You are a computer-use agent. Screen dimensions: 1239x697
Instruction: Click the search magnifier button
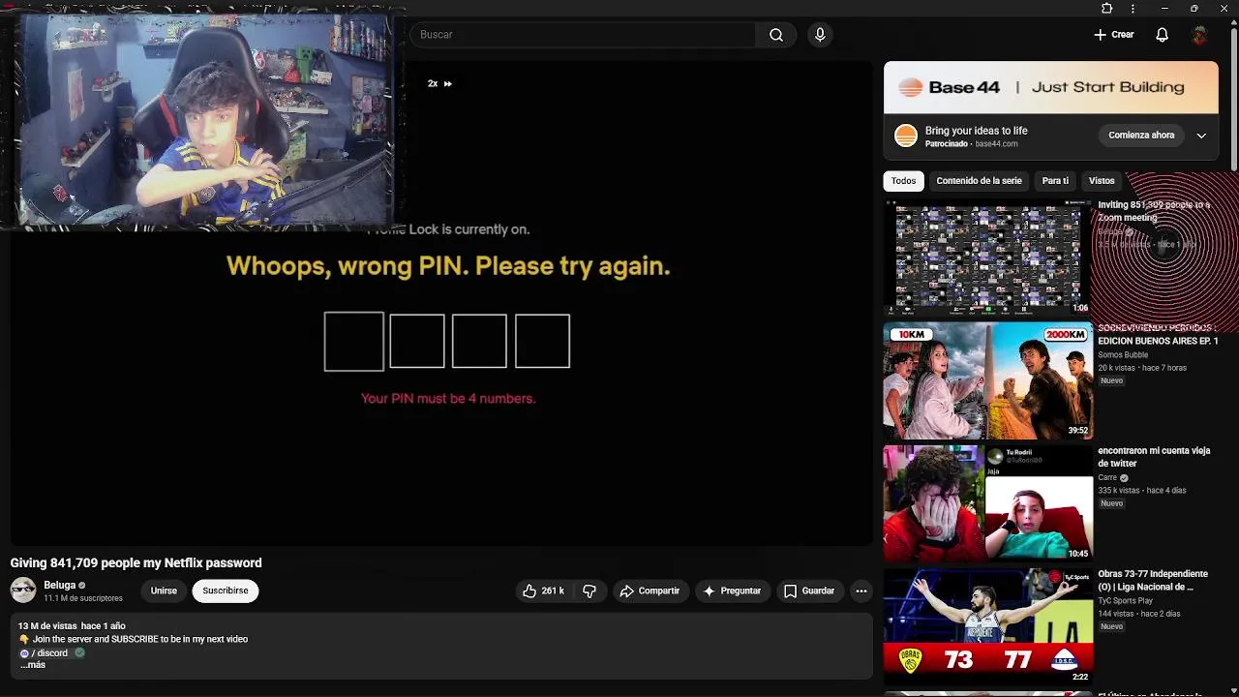(x=776, y=35)
